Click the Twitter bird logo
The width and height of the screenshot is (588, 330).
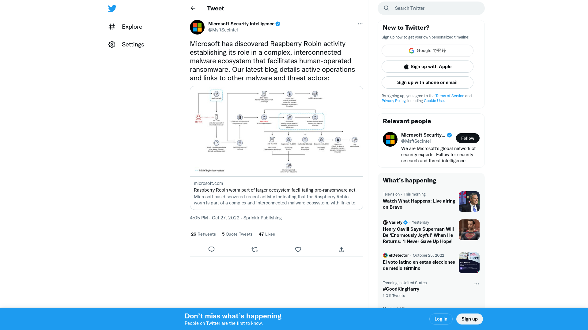(112, 8)
